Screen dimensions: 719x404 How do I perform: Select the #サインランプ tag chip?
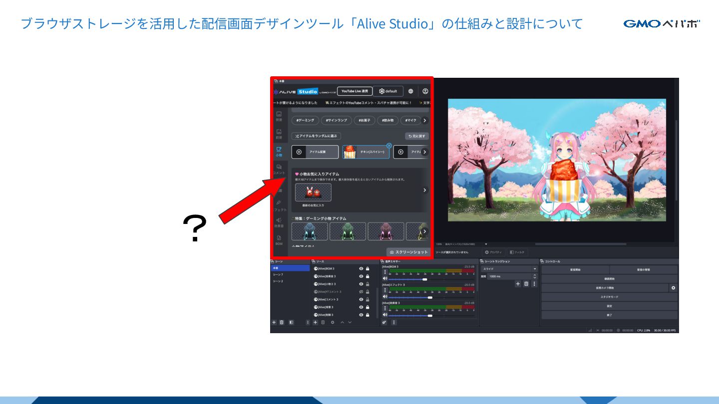tap(336, 120)
